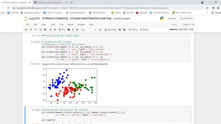Click the Visit repo button
221x124 pixels.
(x=172, y=19)
